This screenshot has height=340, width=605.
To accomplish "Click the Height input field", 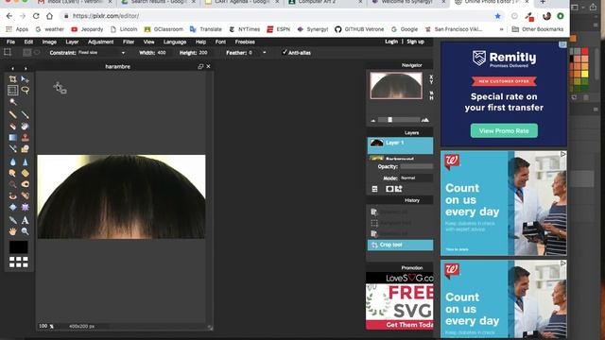I will 205,53.
